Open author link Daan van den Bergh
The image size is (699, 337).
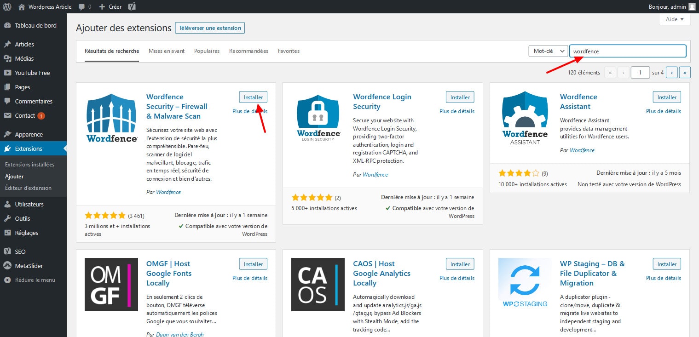pos(179,334)
